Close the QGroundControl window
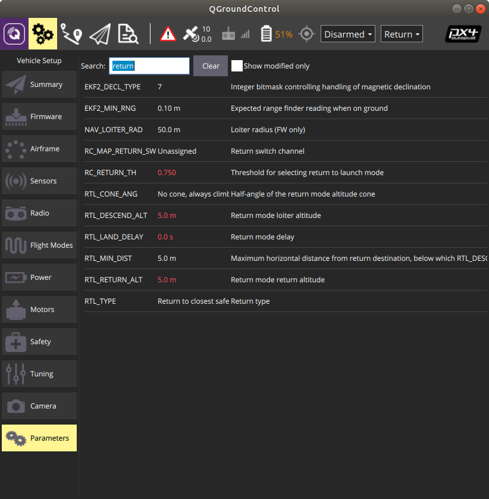 481,8
